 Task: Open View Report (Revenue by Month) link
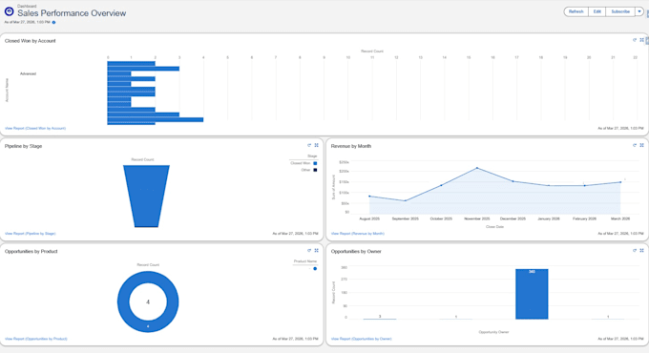tap(358, 234)
